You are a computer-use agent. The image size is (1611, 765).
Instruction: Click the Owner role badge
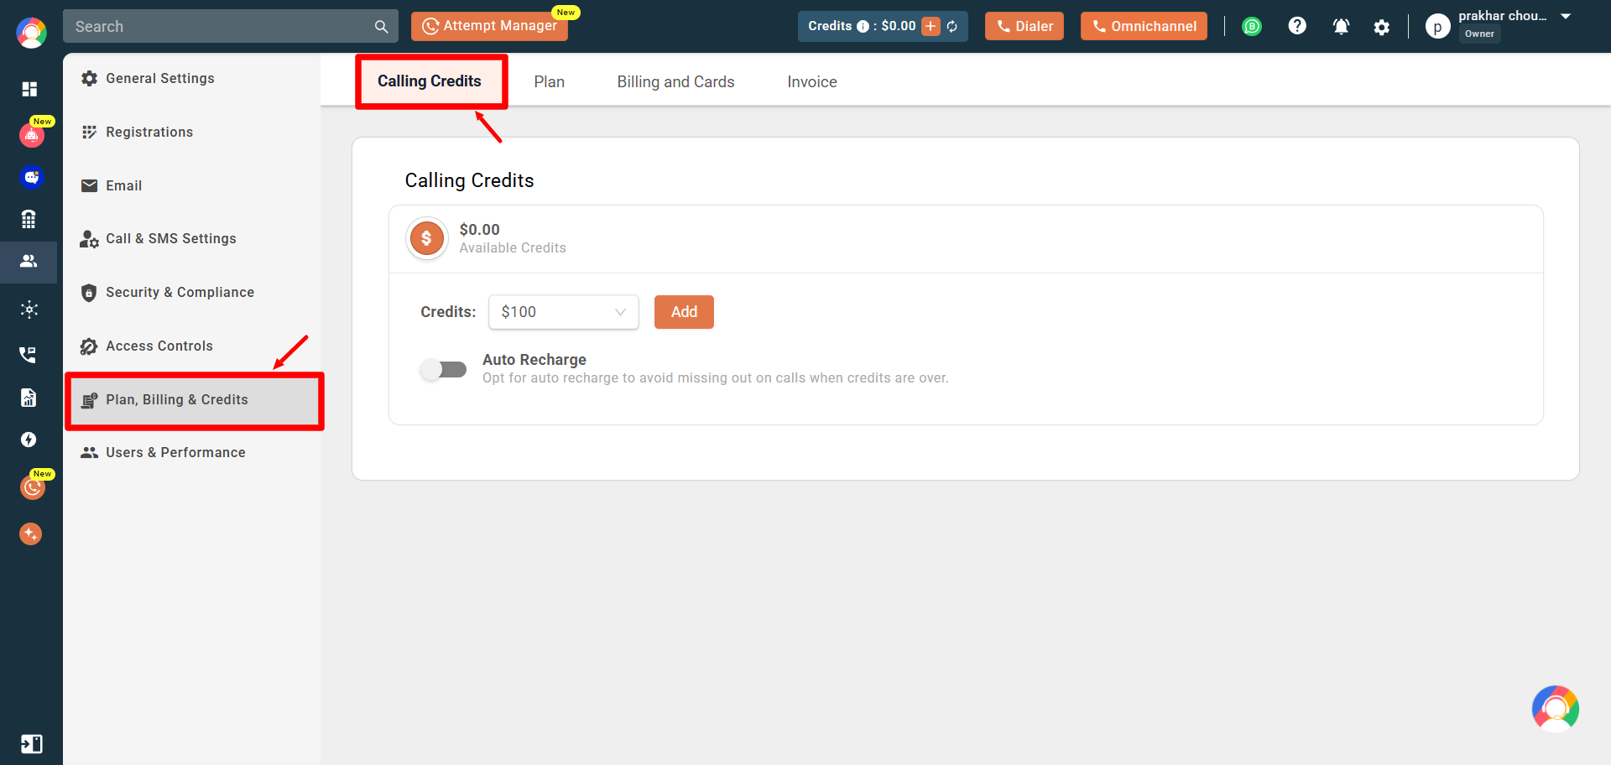pyautogui.click(x=1479, y=34)
